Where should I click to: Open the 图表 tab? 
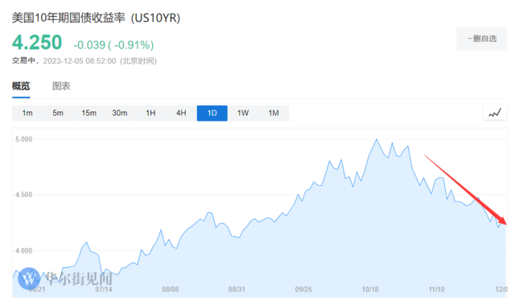coord(61,86)
